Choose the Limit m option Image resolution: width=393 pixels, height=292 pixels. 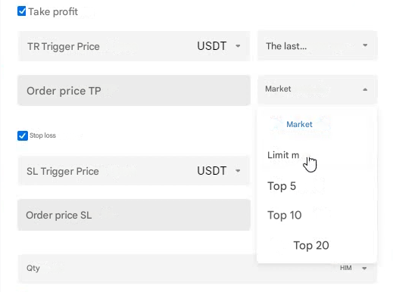(283, 155)
